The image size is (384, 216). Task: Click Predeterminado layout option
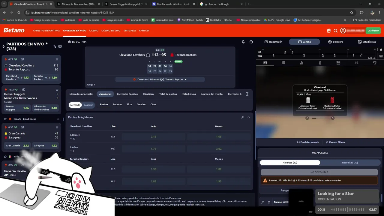[308, 142]
